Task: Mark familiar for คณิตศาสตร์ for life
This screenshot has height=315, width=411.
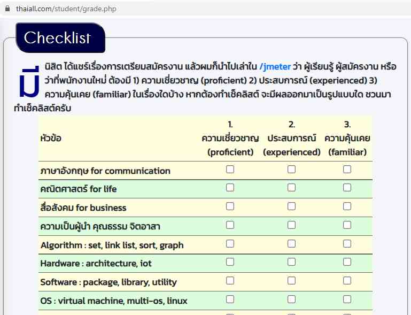Action: [x=347, y=188]
